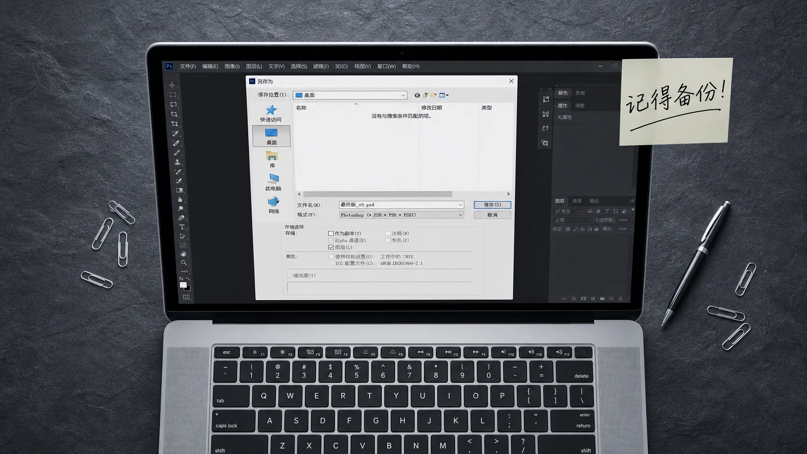The width and height of the screenshot is (807, 454).
Task: Open the Edit (编辑) menu
Action: pos(210,67)
